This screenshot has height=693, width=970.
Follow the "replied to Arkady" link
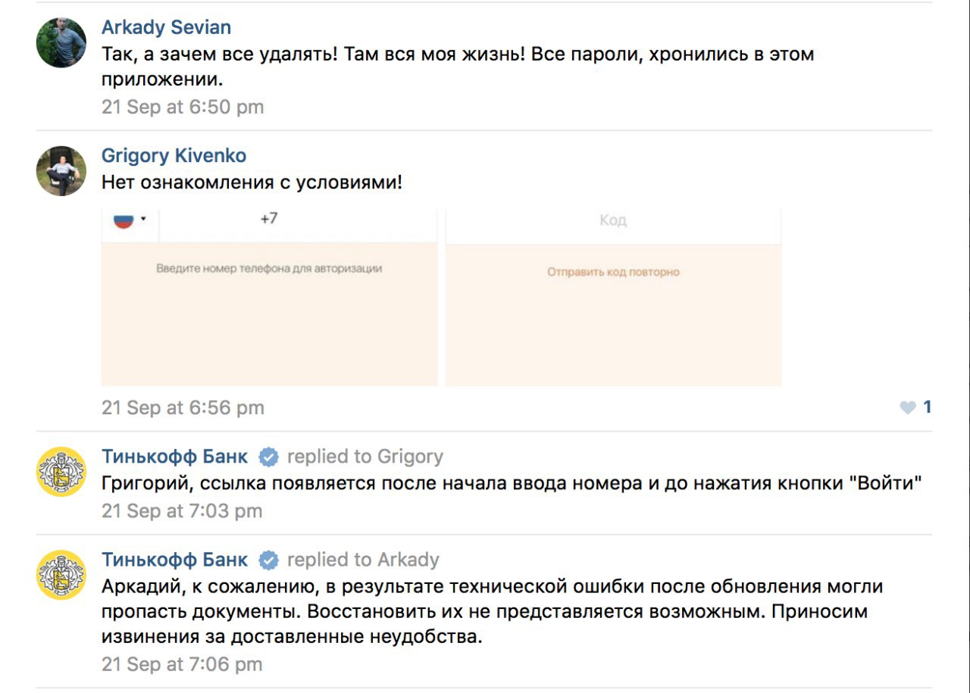pyautogui.click(x=363, y=560)
